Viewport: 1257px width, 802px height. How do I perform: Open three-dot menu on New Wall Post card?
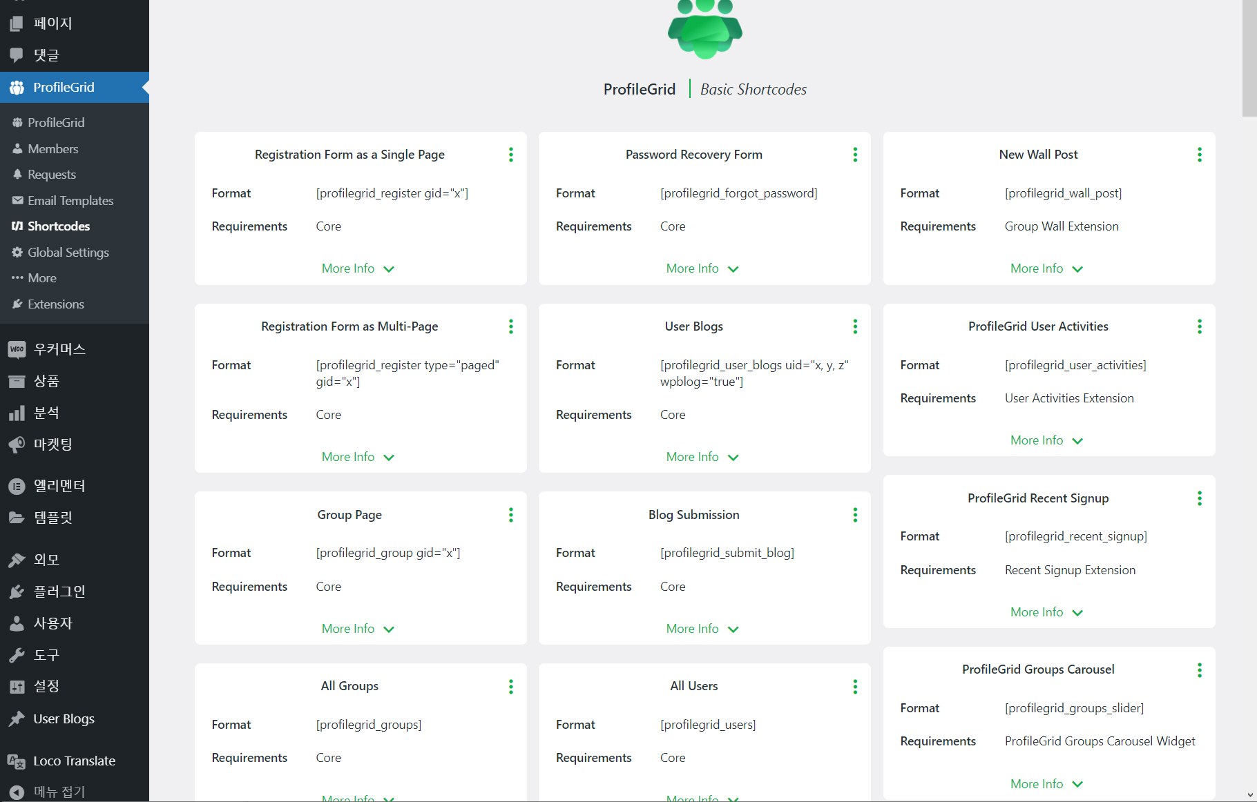point(1200,155)
